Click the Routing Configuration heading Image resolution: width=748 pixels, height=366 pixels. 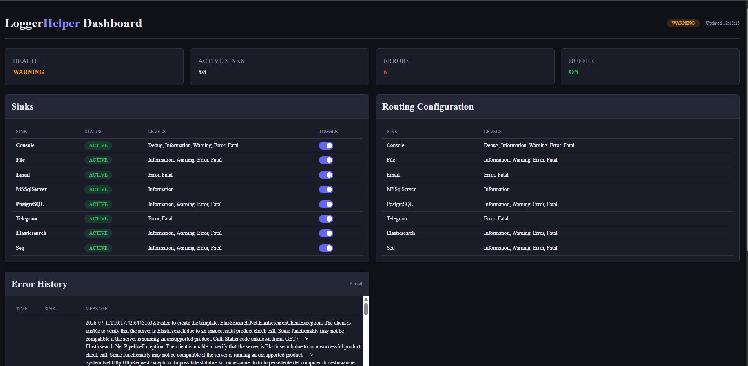click(428, 107)
